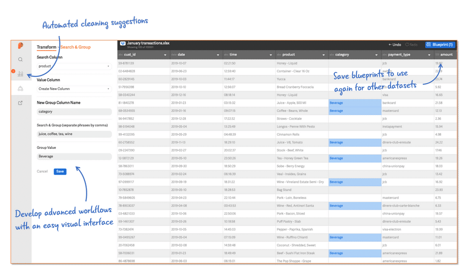Viewport: 468px width, 274px height.
Task: Select time cell 12:56:07
Action: pos(250,87)
